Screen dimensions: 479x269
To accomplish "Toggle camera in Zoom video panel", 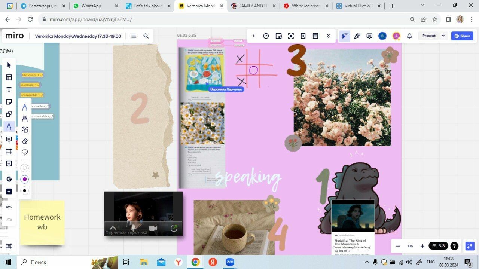I will pyautogui.click(x=153, y=228).
